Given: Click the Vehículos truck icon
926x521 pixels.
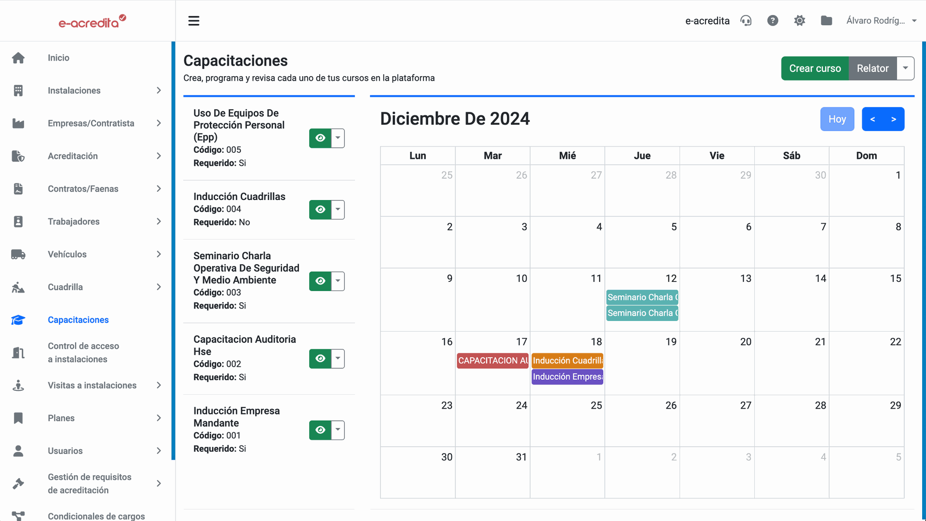Looking at the screenshot, I should click(x=18, y=254).
